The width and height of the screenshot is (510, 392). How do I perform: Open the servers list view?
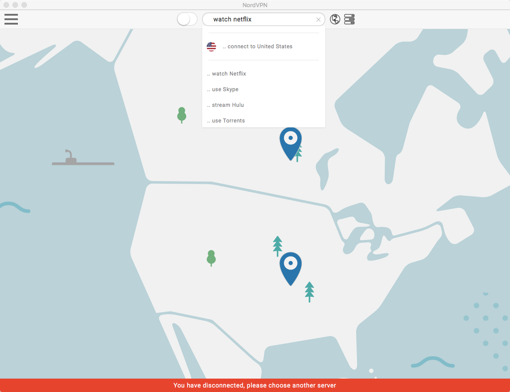[349, 19]
